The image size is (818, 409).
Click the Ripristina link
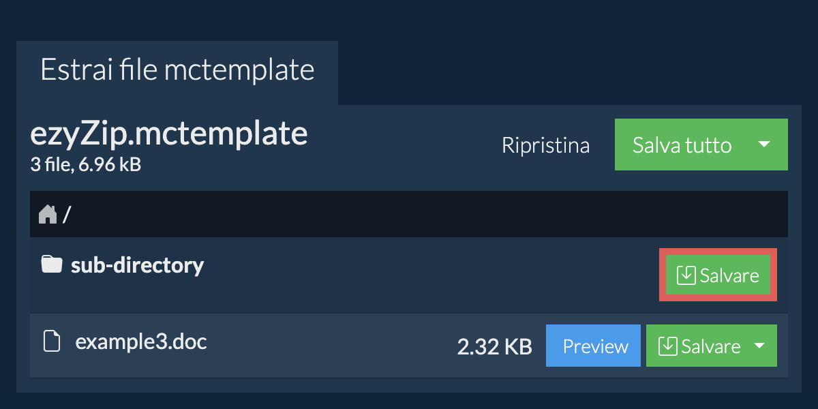545,145
